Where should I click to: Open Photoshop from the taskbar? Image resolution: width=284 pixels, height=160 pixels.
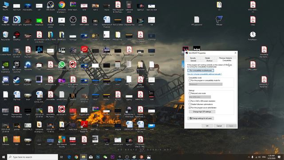click(98, 157)
